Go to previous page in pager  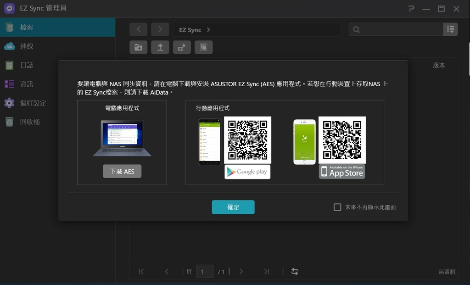click(167, 272)
